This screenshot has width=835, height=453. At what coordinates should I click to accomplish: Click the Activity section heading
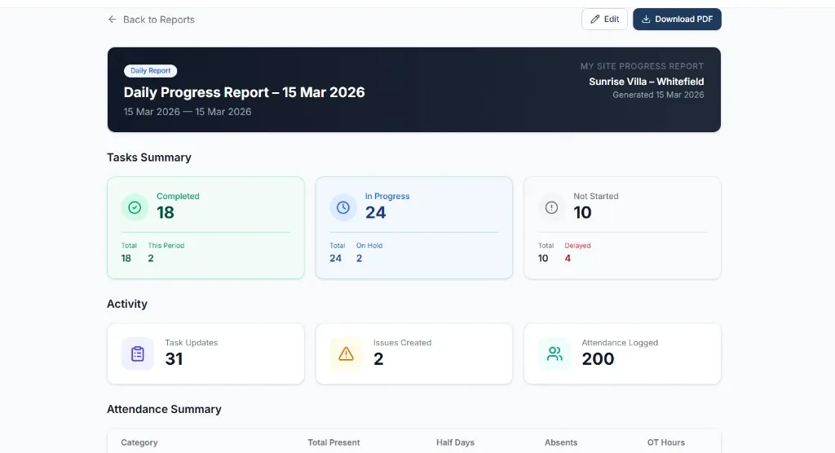[x=127, y=304]
